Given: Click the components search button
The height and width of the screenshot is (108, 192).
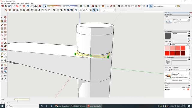Looking at the screenshot, I should pos(187,70).
